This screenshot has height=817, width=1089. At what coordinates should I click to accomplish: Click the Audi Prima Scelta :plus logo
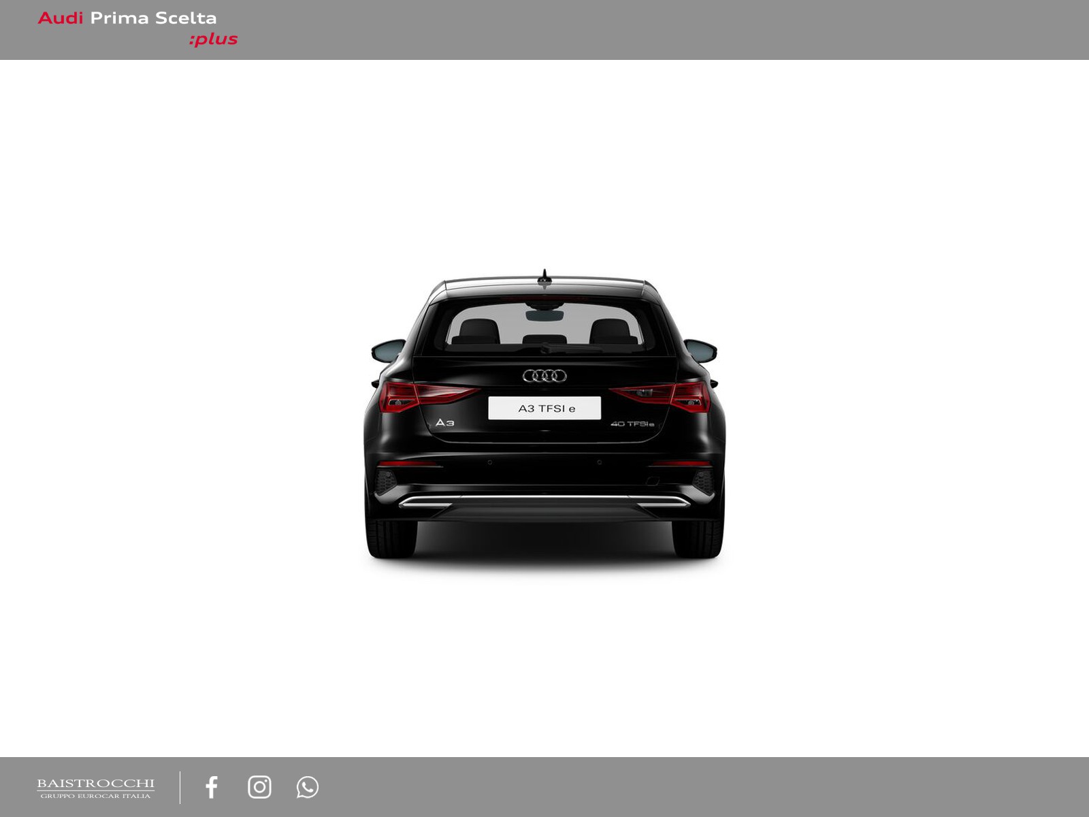(x=137, y=29)
